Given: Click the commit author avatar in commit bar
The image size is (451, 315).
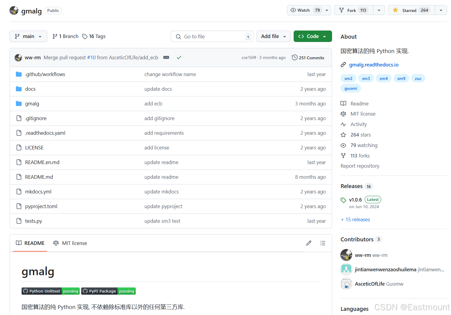Looking at the screenshot, I should point(18,57).
